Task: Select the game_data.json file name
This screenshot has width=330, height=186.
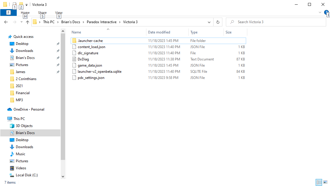Action: [90, 65]
